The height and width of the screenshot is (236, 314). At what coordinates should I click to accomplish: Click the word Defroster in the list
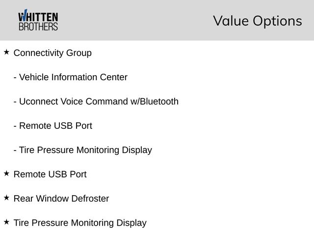click(x=90, y=199)
